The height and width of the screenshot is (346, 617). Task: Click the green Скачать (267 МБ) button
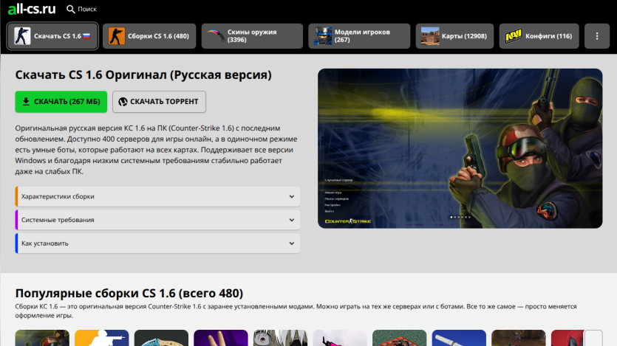click(61, 102)
